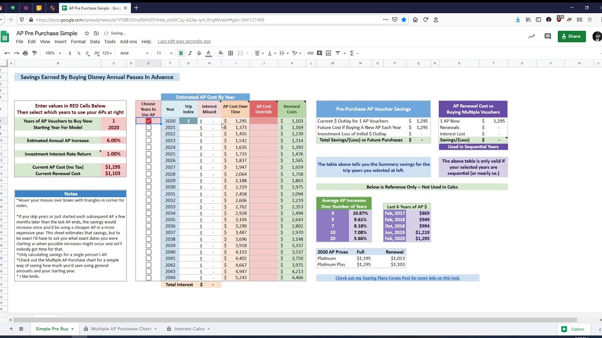Uncheck the 2020 year checkbox
Viewport: 602px width, 338px height.
[148, 121]
